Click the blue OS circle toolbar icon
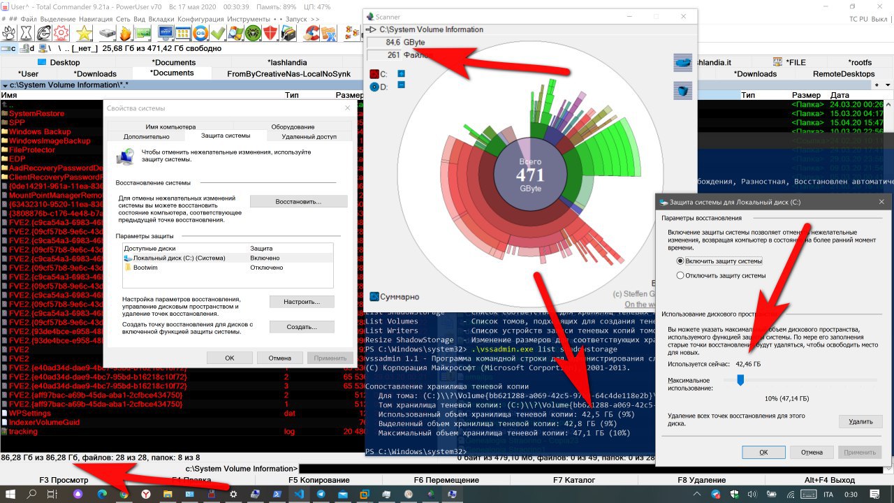 click(x=200, y=32)
